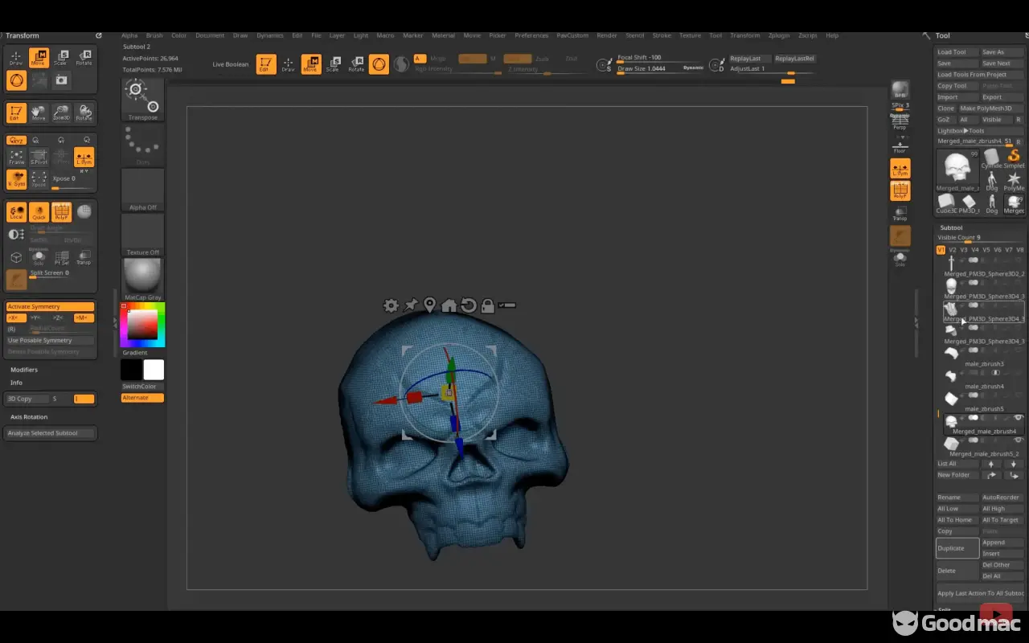Select the white secondary color swatch
This screenshot has width=1029, height=643.
(154, 370)
